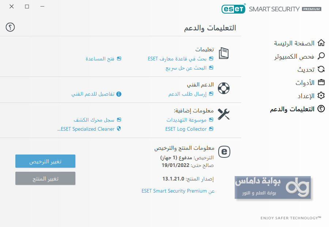329x227 pixels.
Task: Open بحث في قاعدة معارف ESET link
Action: [177, 59]
